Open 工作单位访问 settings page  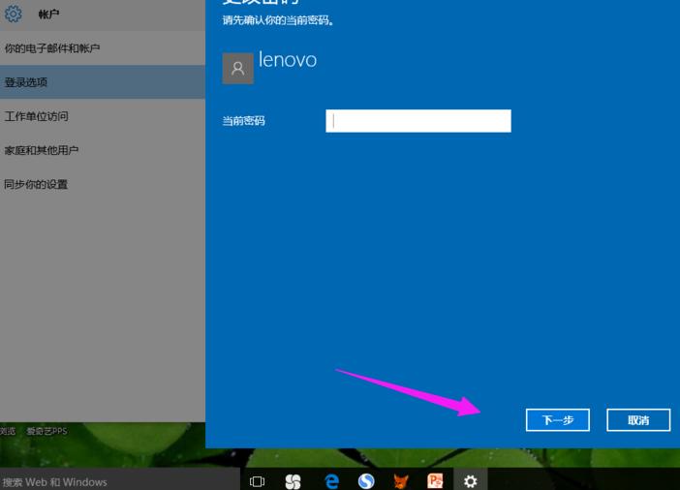37,116
